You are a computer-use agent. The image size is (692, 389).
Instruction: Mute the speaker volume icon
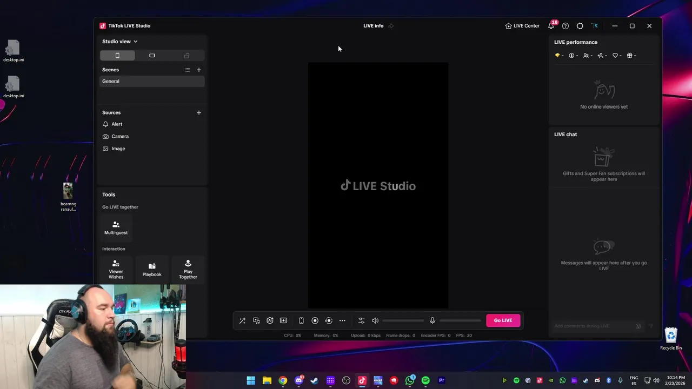375,320
